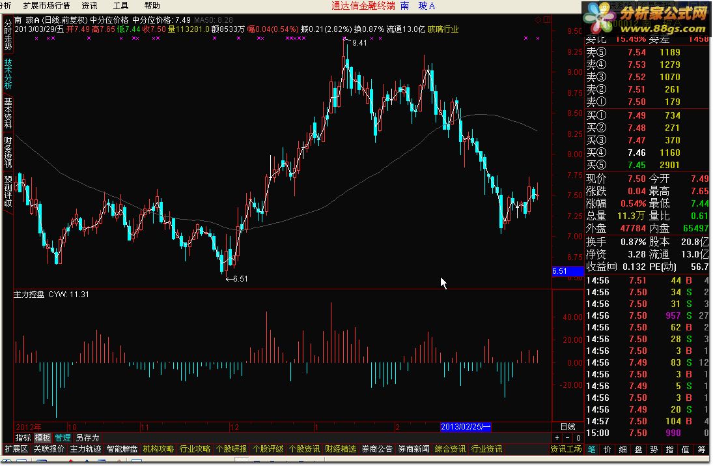This screenshot has width=713, height=466.
Task: Open the 工具 menu
Action: (x=120, y=6)
